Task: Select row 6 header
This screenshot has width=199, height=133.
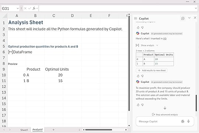Action: coord(4,52)
